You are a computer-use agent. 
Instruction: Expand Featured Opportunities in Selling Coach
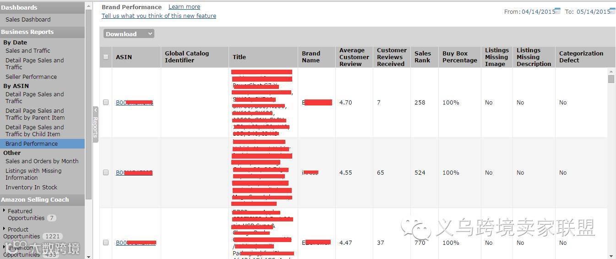[x=5, y=210]
